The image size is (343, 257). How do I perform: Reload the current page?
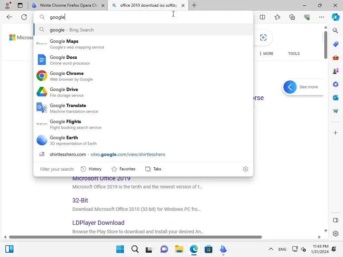[x=24, y=17]
